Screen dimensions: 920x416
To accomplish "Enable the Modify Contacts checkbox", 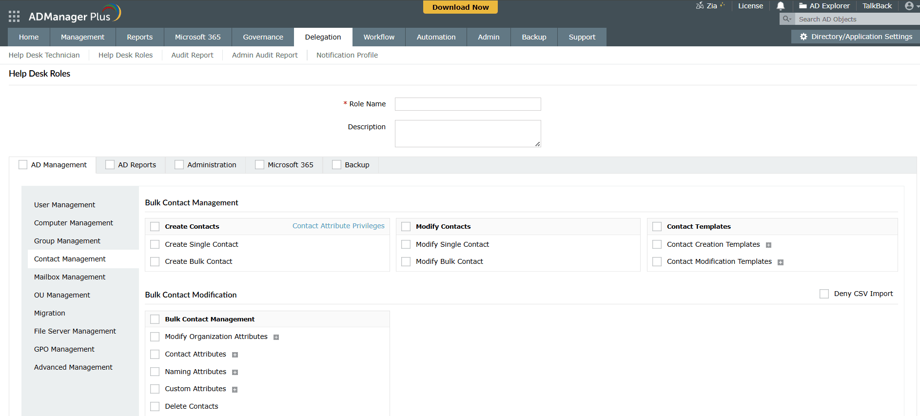I will click(x=406, y=227).
